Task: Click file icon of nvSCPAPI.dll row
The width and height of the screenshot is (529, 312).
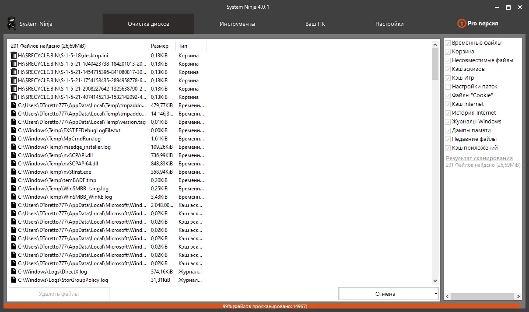Action: (14, 155)
